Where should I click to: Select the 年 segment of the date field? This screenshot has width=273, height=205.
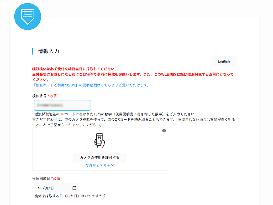pyautogui.click(x=40, y=188)
